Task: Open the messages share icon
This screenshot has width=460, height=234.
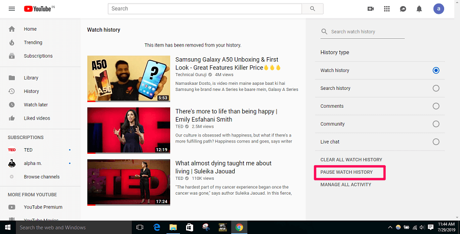Action: click(x=403, y=9)
